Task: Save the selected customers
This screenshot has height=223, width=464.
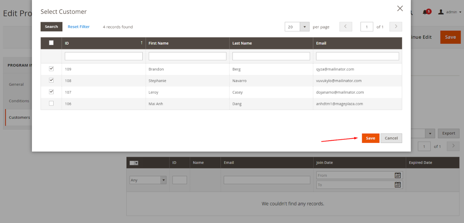Action: click(371, 138)
